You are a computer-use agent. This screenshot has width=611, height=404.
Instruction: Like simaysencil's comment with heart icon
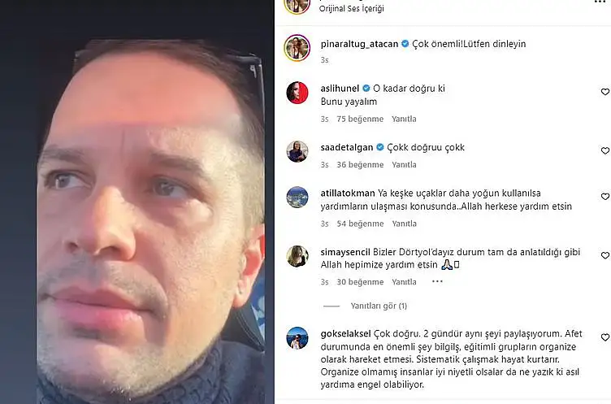click(605, 256)
